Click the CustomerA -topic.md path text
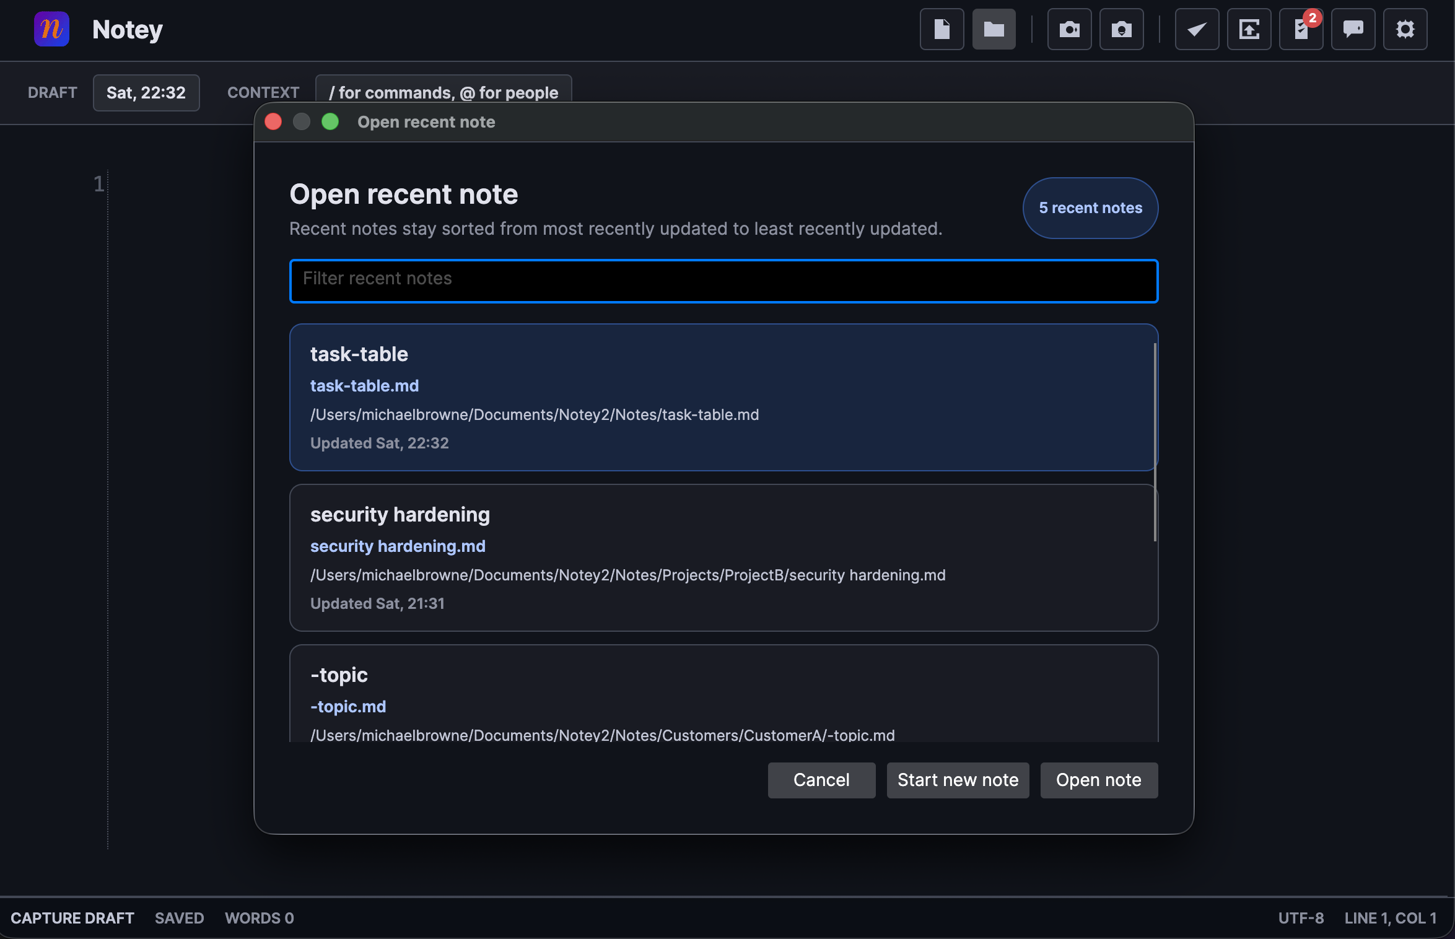 [x=603, y=735]
